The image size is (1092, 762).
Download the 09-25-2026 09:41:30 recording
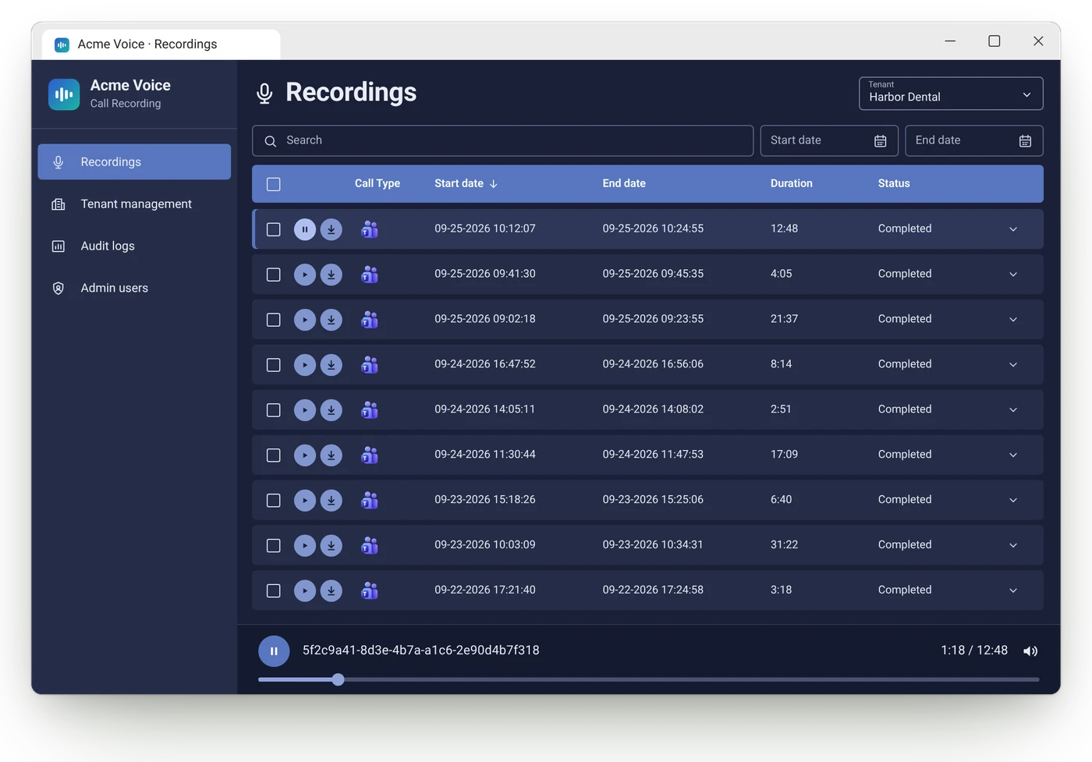[x=331, y=275]
